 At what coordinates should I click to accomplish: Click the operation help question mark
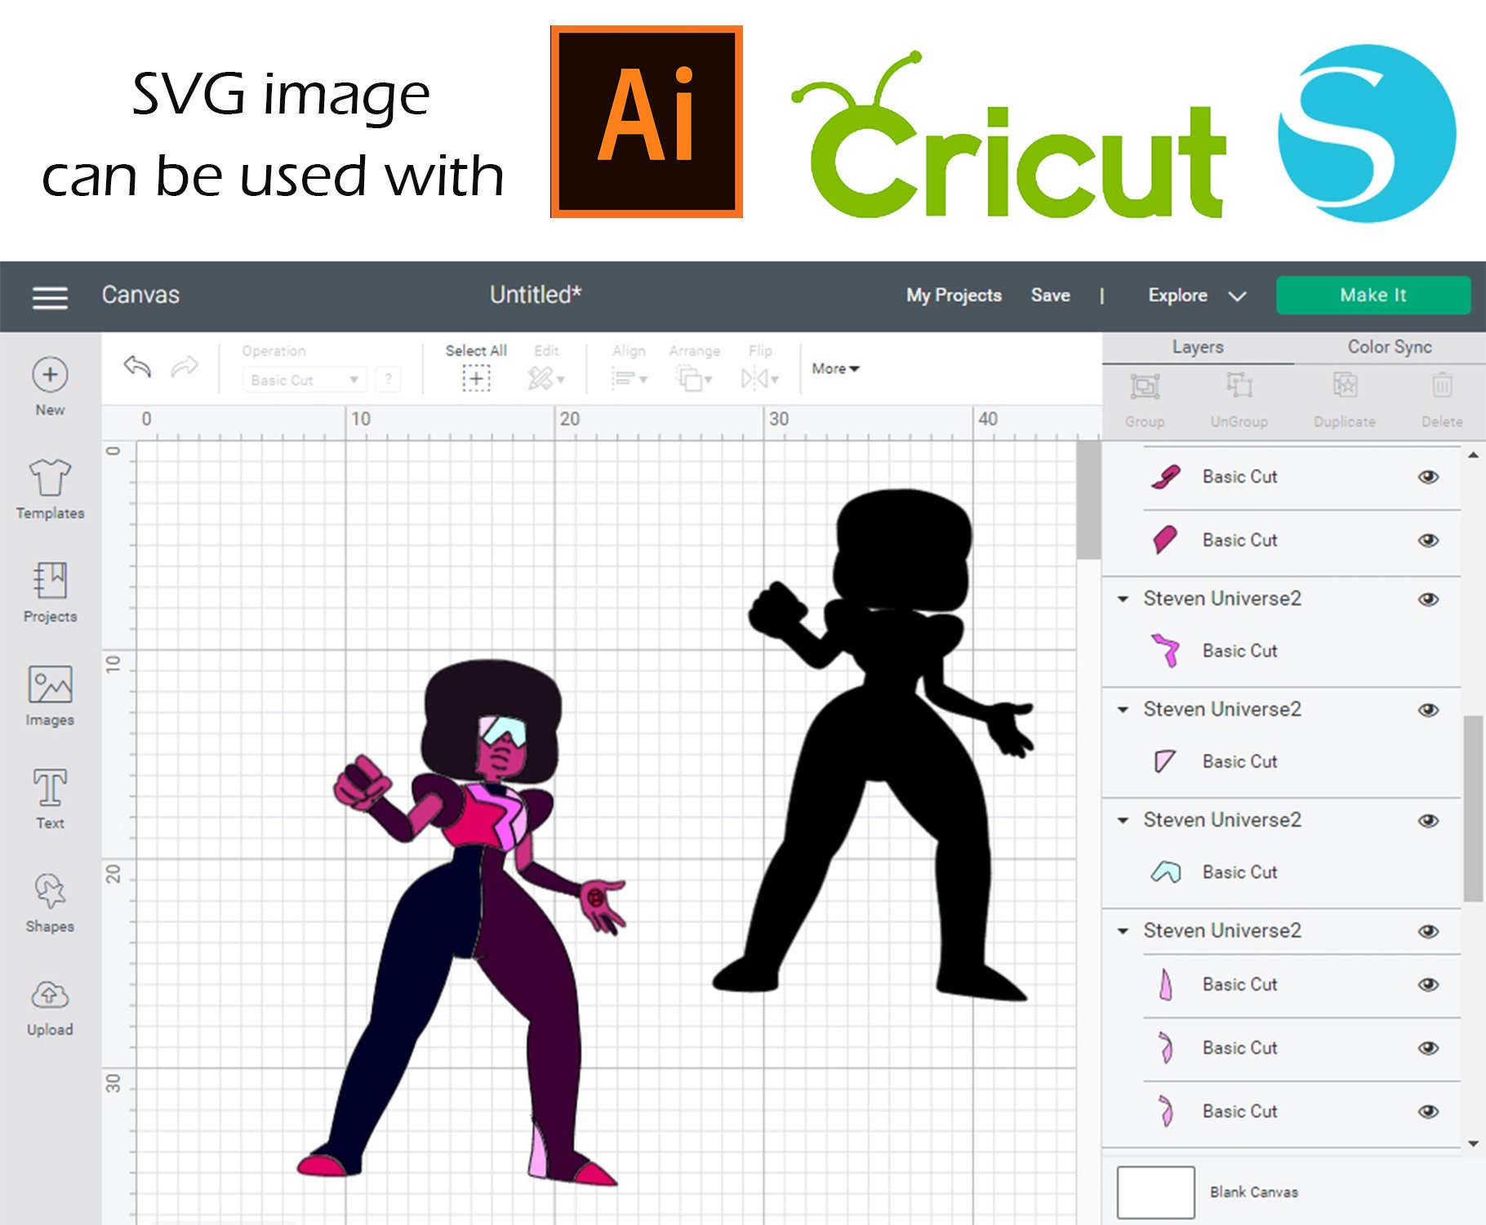click(388, 380)
